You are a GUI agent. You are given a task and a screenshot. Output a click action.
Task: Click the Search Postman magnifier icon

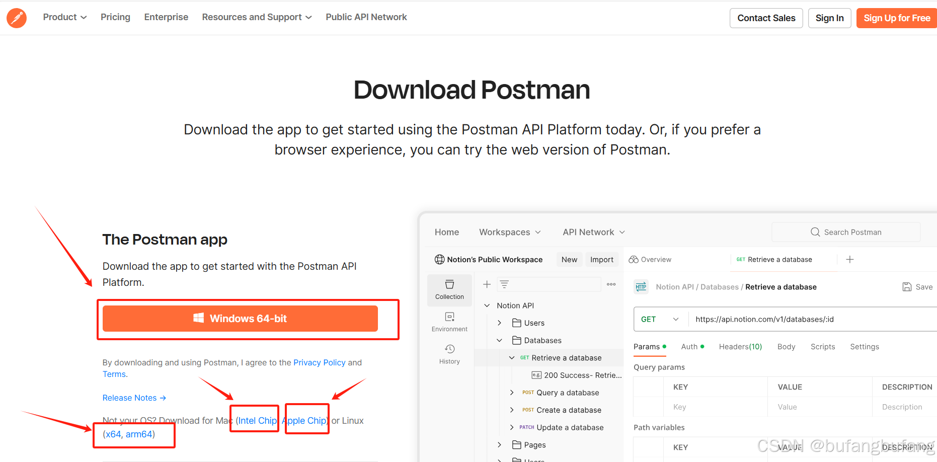click(815, 232)
